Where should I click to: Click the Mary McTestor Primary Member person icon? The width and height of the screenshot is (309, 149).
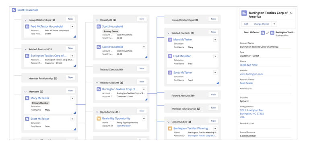click(27, 98)
